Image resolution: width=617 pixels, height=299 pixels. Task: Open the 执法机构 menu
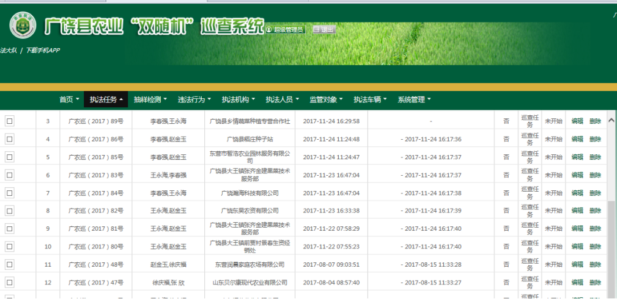tap(238, 99)
